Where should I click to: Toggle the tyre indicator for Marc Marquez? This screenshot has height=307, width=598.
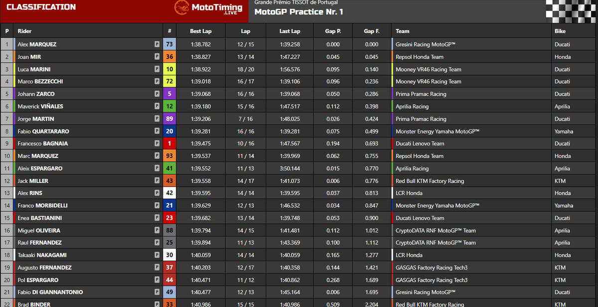(157, 155)
